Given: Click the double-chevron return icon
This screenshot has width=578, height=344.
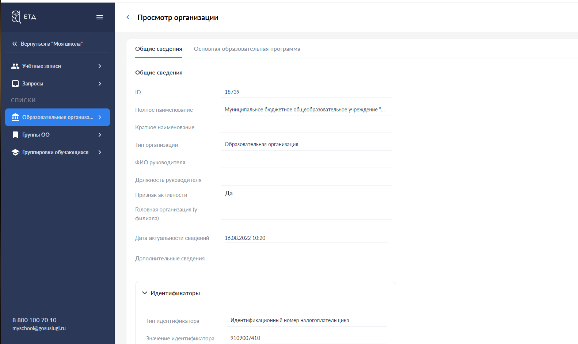Looking at the screenshot, I should pos(15,44).
